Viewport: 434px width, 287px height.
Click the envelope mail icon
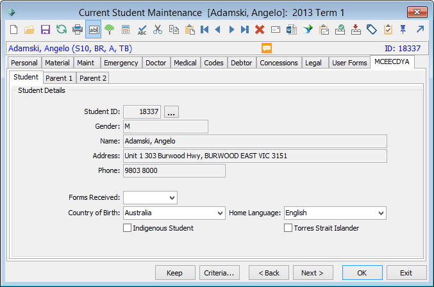[x=276, y=29]
